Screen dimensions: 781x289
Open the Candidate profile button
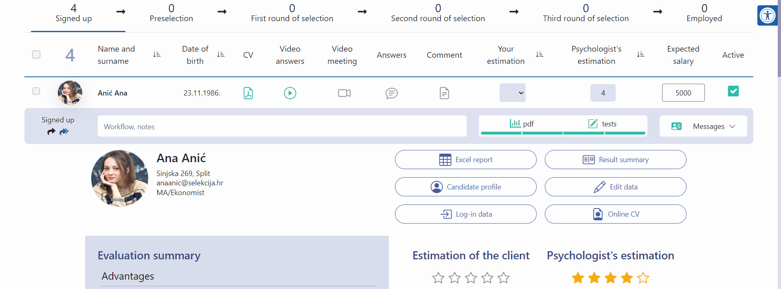pos(465,187)
